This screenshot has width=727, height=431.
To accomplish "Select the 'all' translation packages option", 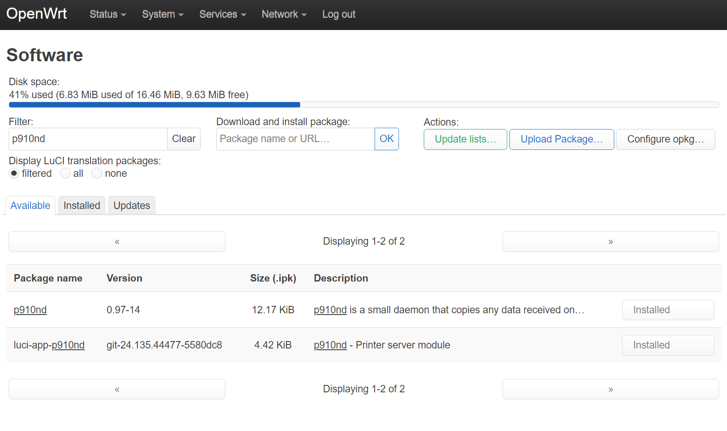I will tap(65, 173).
